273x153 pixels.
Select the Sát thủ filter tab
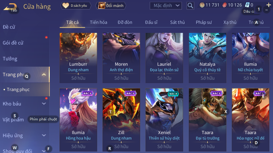coord(177,22)
